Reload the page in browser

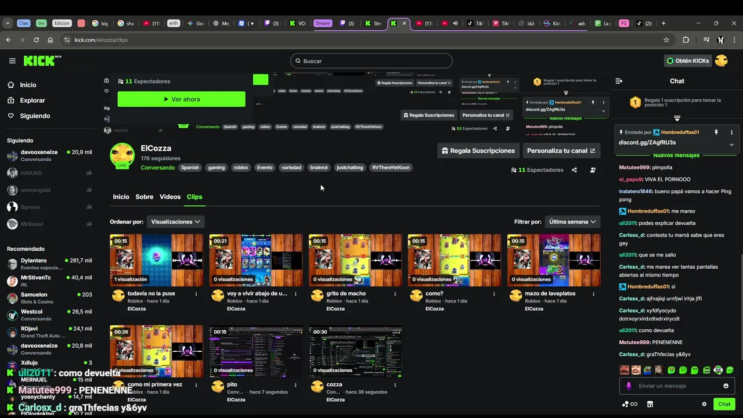(x=36, y=40)
